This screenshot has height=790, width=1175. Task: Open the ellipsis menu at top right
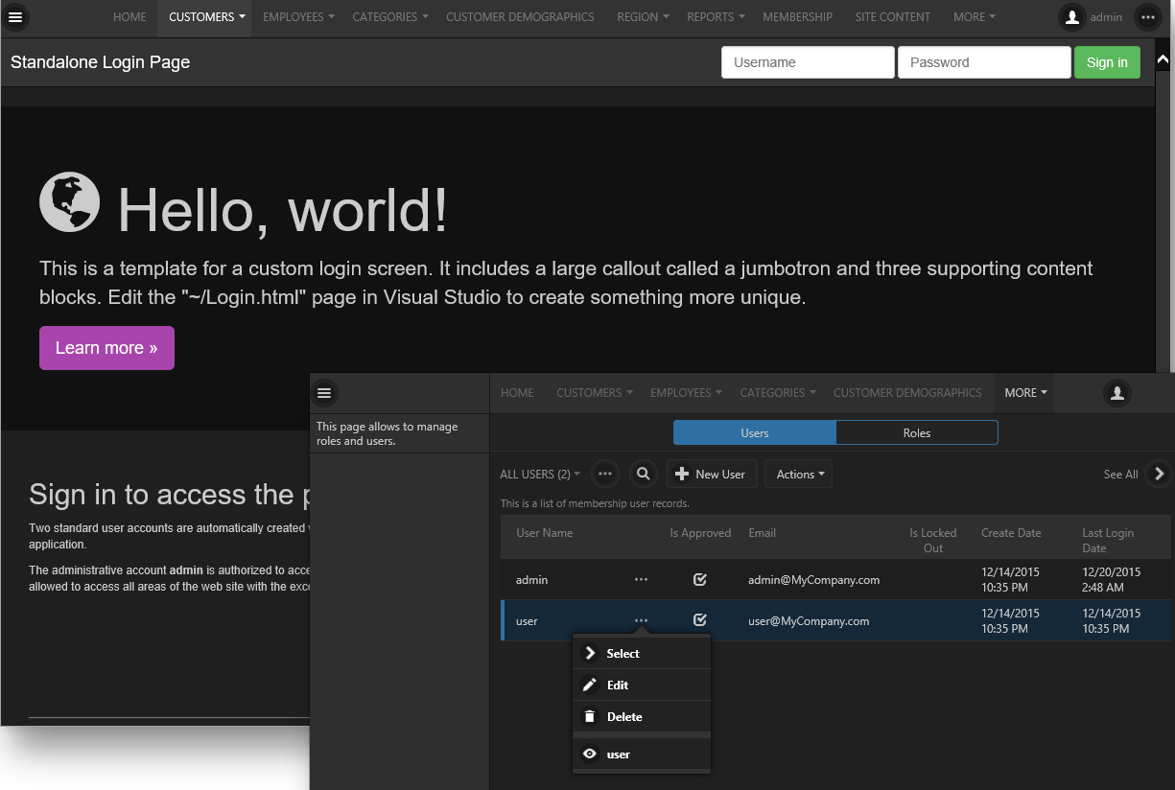(x=1148, y=16)
